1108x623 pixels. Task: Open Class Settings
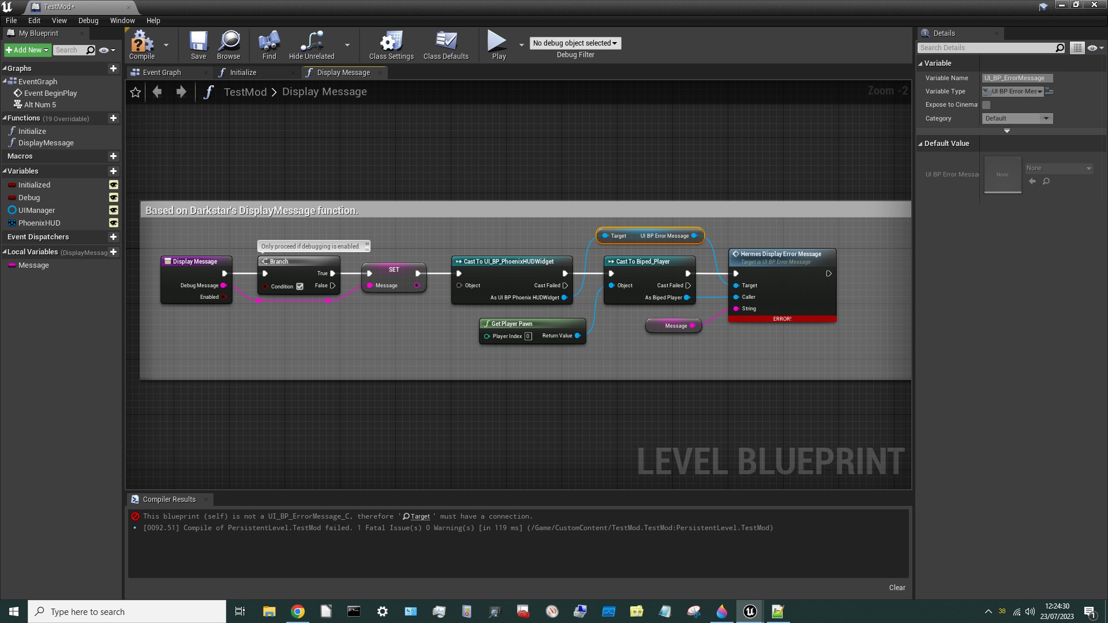pyautogui.click(x=391, y=46)
